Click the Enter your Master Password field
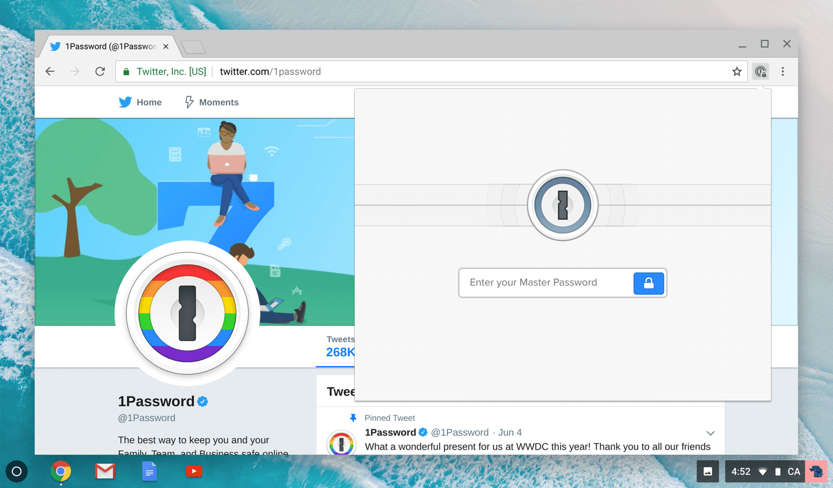The height and width of the screenshot is (488, 833). pos(544,282)
